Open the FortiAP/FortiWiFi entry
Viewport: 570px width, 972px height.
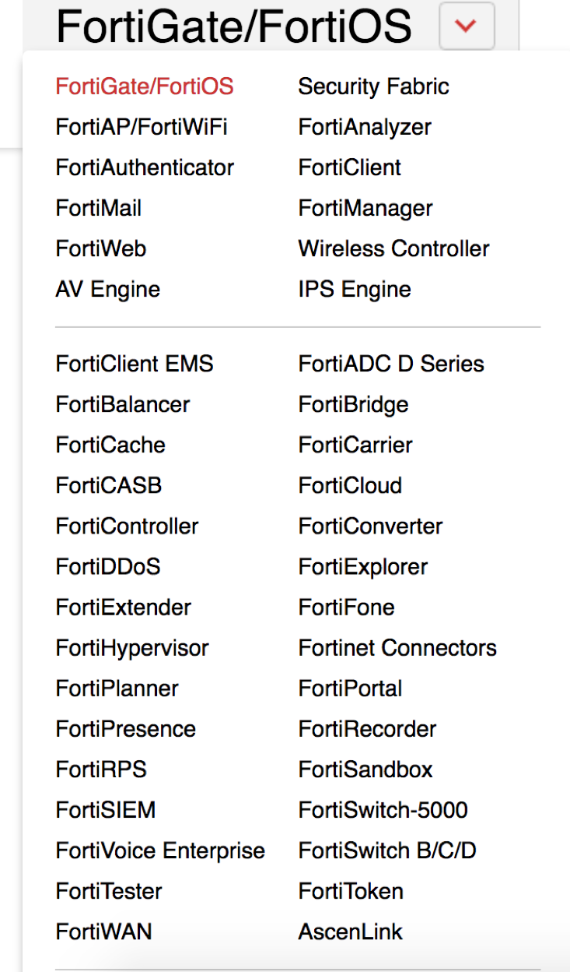142,127
